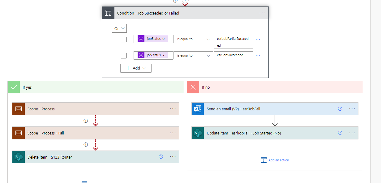Image resolution: width=381 pixels, height=183 pixels.
Task: Open help for Send an email action
Action: pos(340,109)
